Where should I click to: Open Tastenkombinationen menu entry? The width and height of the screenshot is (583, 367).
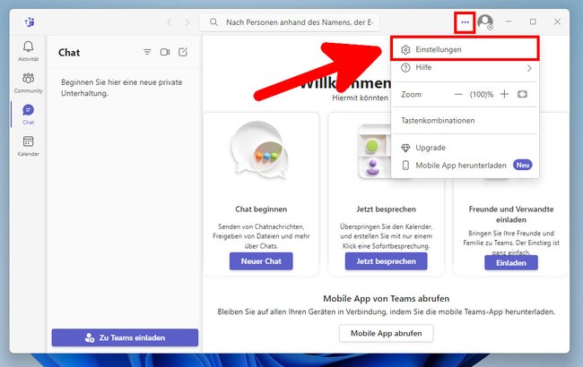[465, 120]
